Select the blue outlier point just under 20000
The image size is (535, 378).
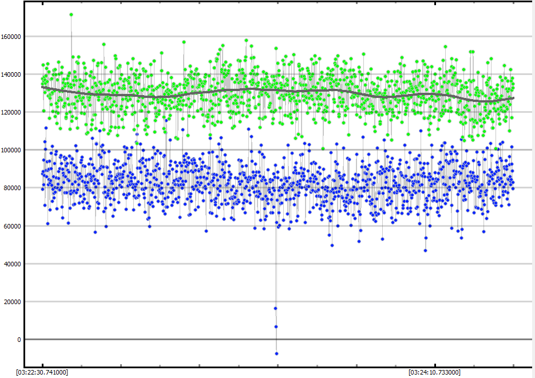point(276,308)
